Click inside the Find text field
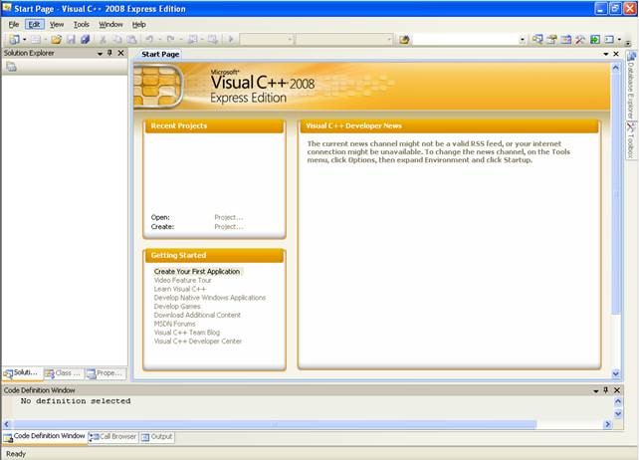The width and height of the screenshot is (639, 460). [466, 40]
